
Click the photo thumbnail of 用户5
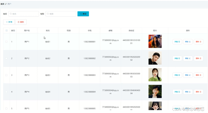tap(155, 106)
